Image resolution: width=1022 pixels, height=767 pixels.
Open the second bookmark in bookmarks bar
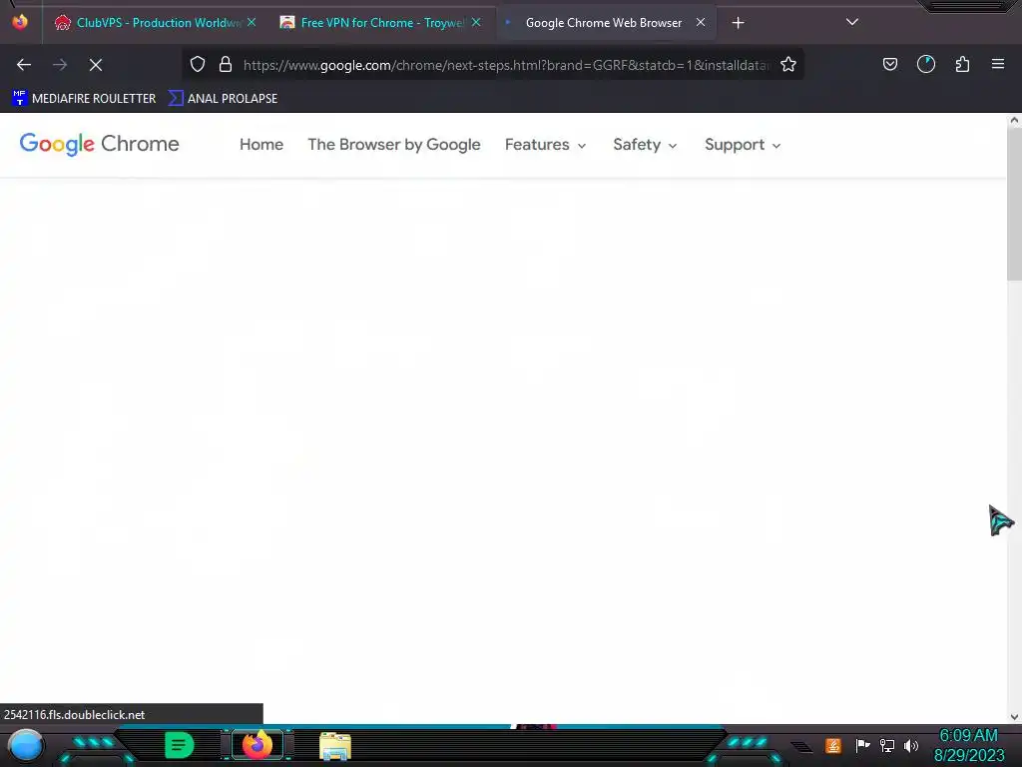pyautogui.click(x=223, y=99)
